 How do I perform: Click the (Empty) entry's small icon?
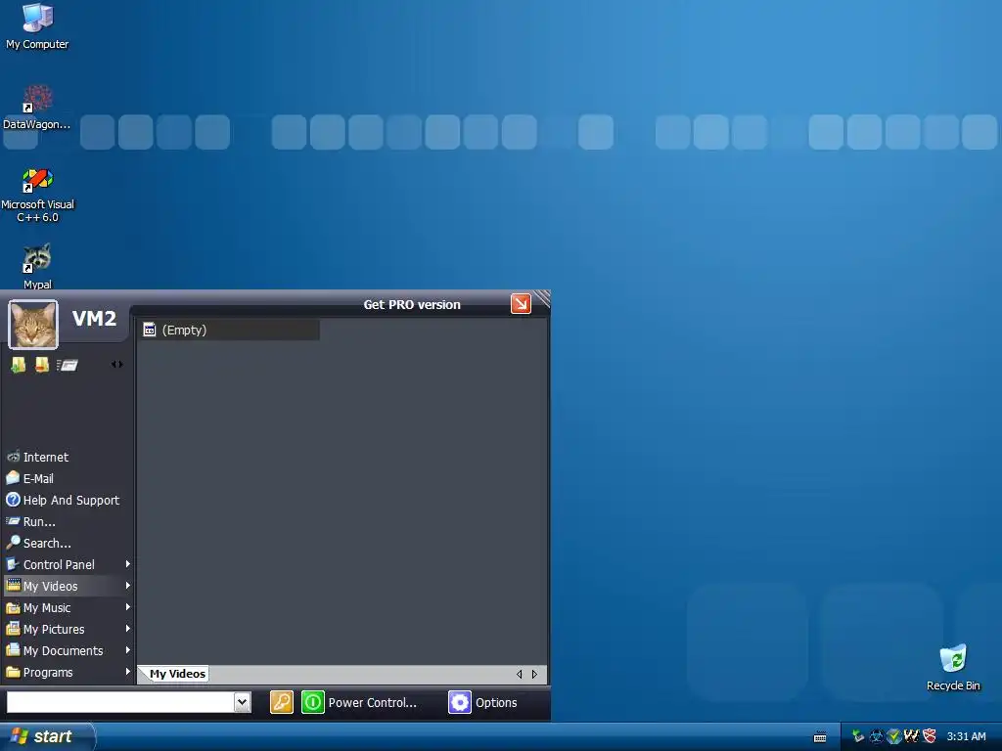click(x=150, y=330)
